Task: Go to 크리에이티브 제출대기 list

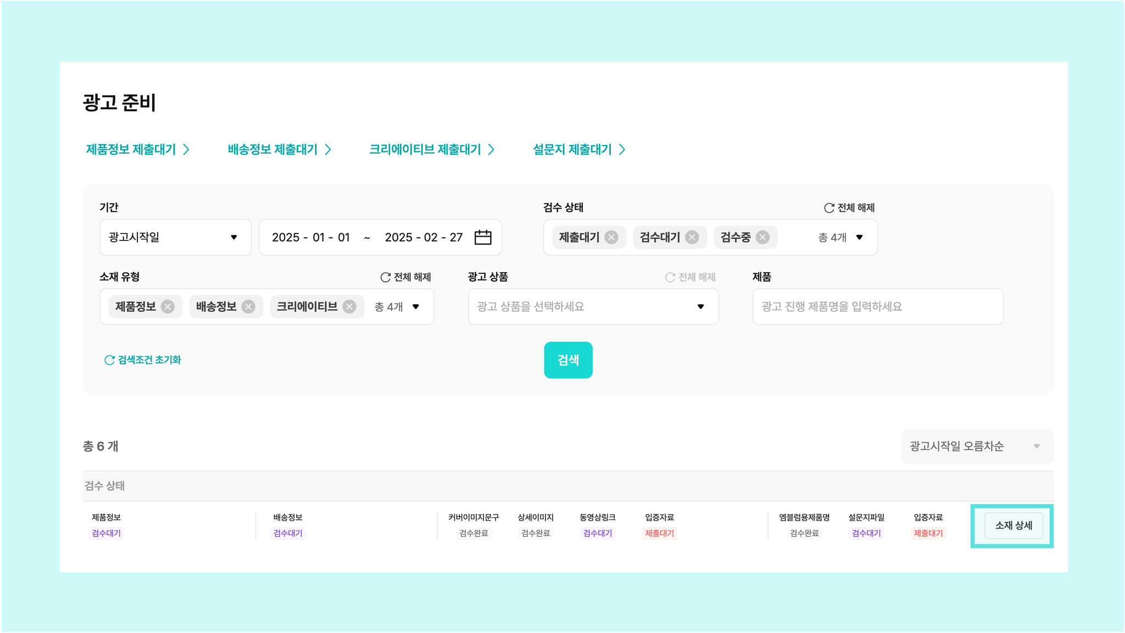Action: point(432,149)
